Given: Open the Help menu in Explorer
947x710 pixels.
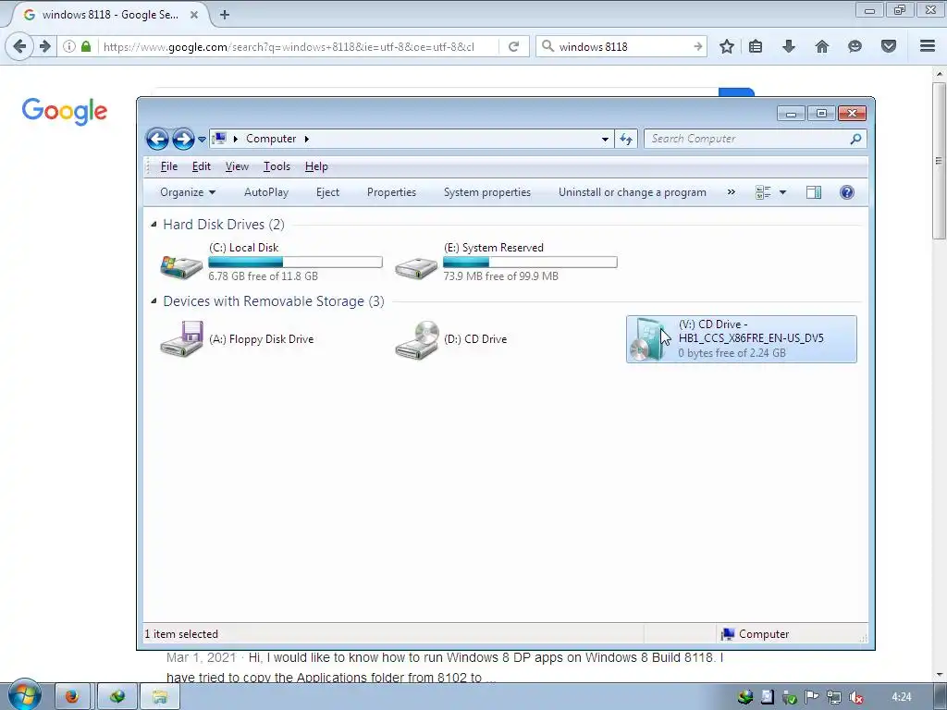Looking at the screenshot, I should click(316, 166).
